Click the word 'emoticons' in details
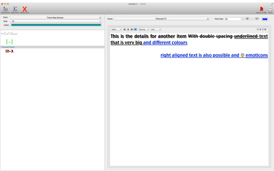This screenshot has width=274, height=171. click(257, 55)
